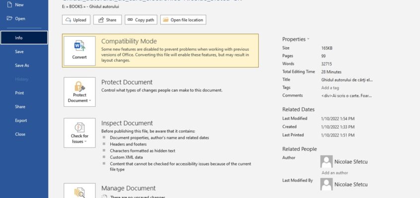
Task: Click the Size value 165KB
Action: pyautogui.click(x=327, y=48)
